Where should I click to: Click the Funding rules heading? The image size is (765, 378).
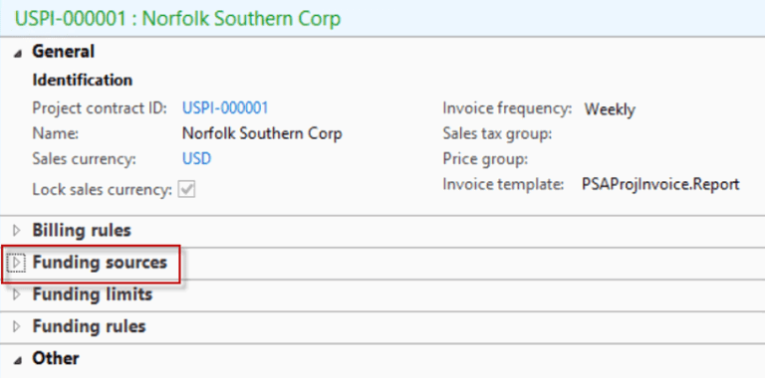(x=89, y=326)
